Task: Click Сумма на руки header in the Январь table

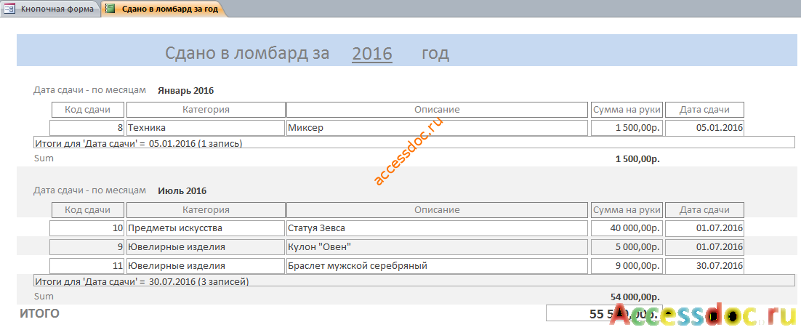Action: point(627,109)
